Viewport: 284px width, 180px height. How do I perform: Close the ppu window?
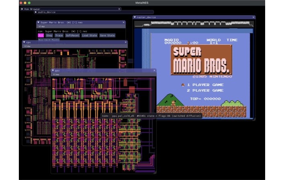pos(154,70)
